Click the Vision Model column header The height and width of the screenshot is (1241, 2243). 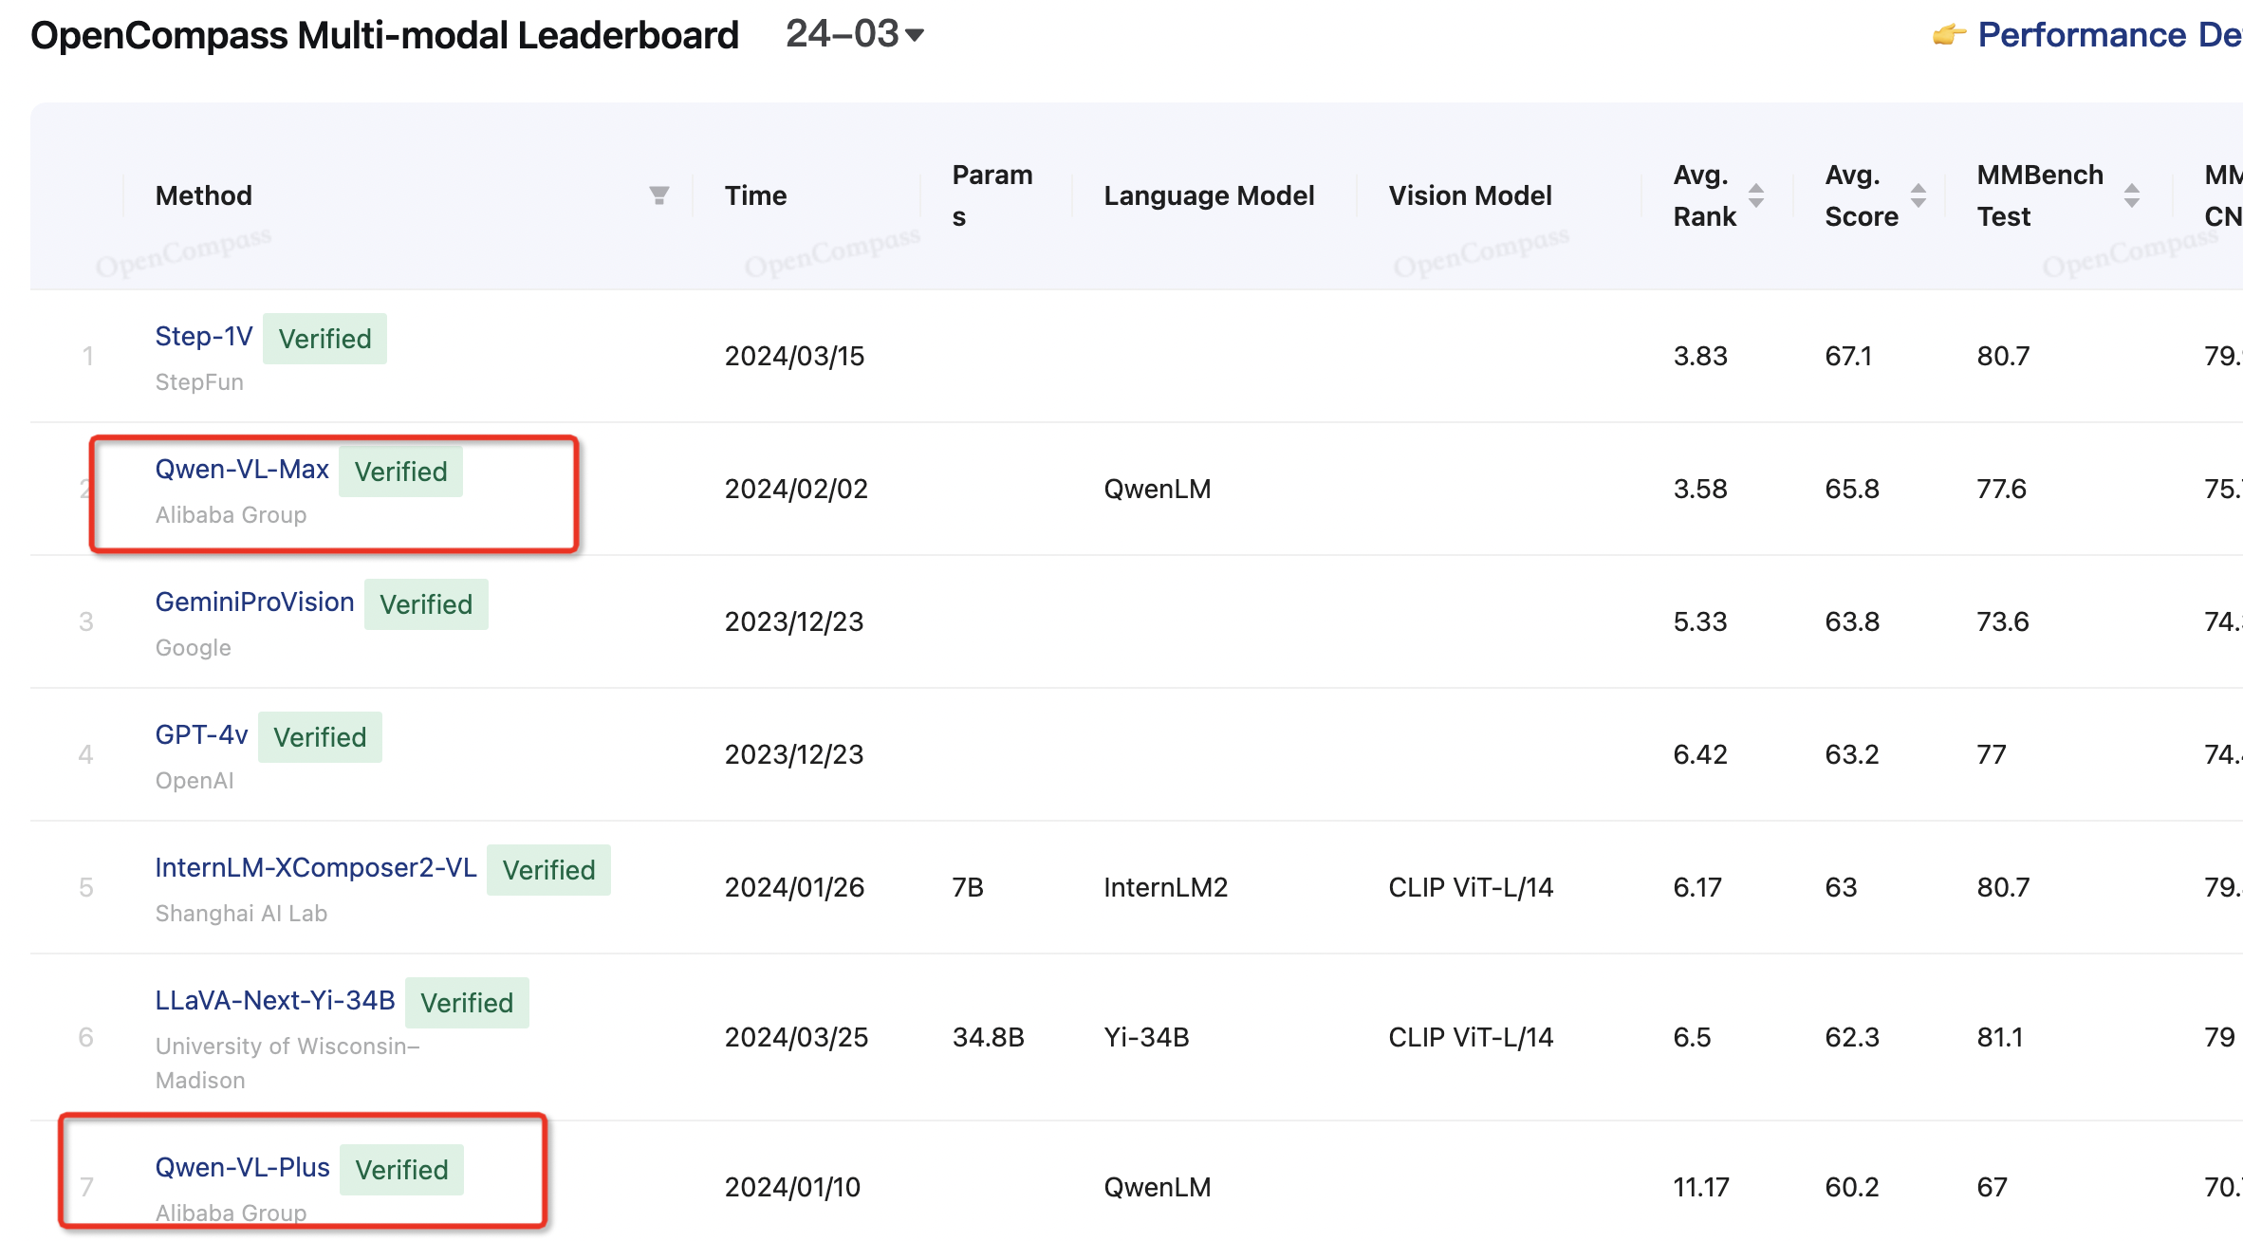(x=1470, y=195)
